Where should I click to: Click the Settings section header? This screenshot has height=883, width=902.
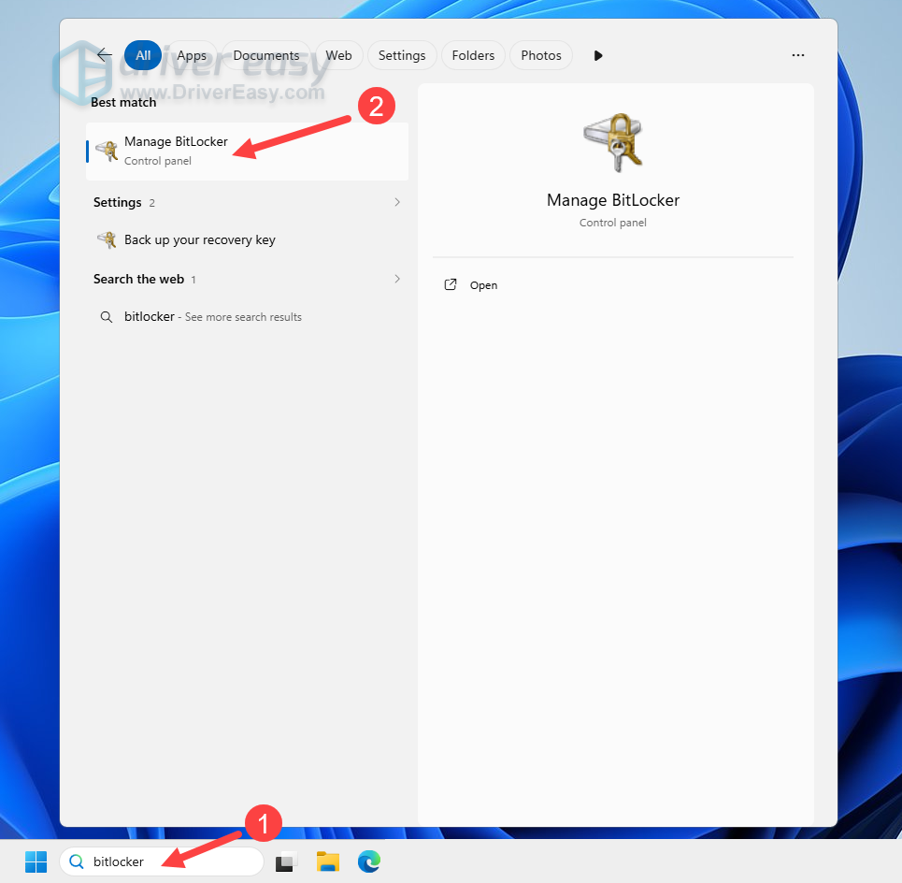click(118, 202)
